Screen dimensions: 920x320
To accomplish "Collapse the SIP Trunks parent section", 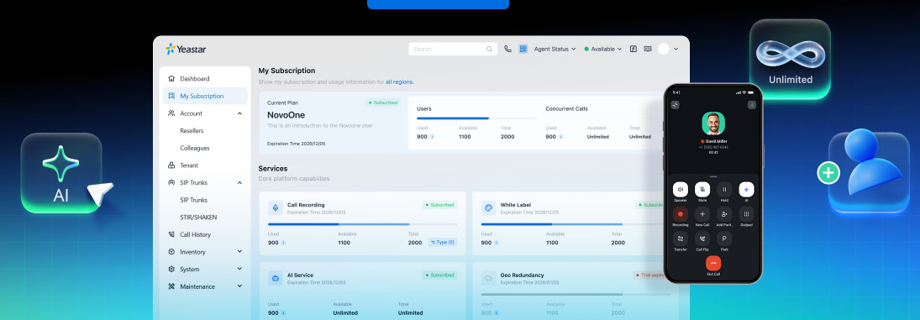I will pyautogui.click(x=239, y=183).
